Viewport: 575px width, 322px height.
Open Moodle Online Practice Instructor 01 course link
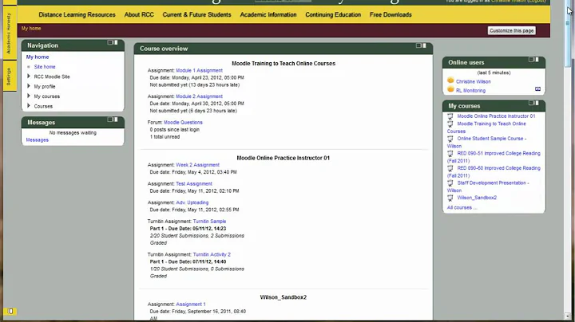pyautogui.click(x=496, y=116)
